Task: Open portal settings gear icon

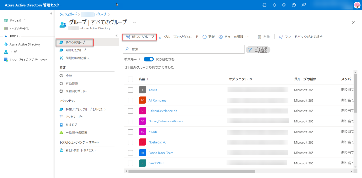Action: click(284, 5)
